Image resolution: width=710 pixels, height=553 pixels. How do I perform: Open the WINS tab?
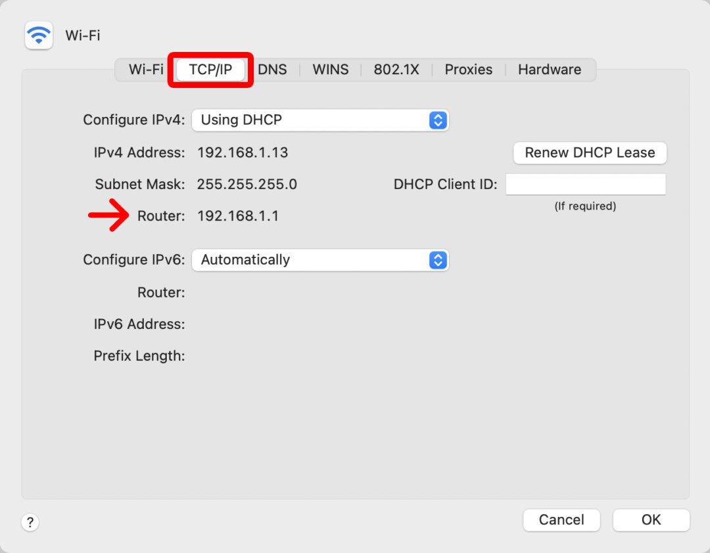pos(331,70)
